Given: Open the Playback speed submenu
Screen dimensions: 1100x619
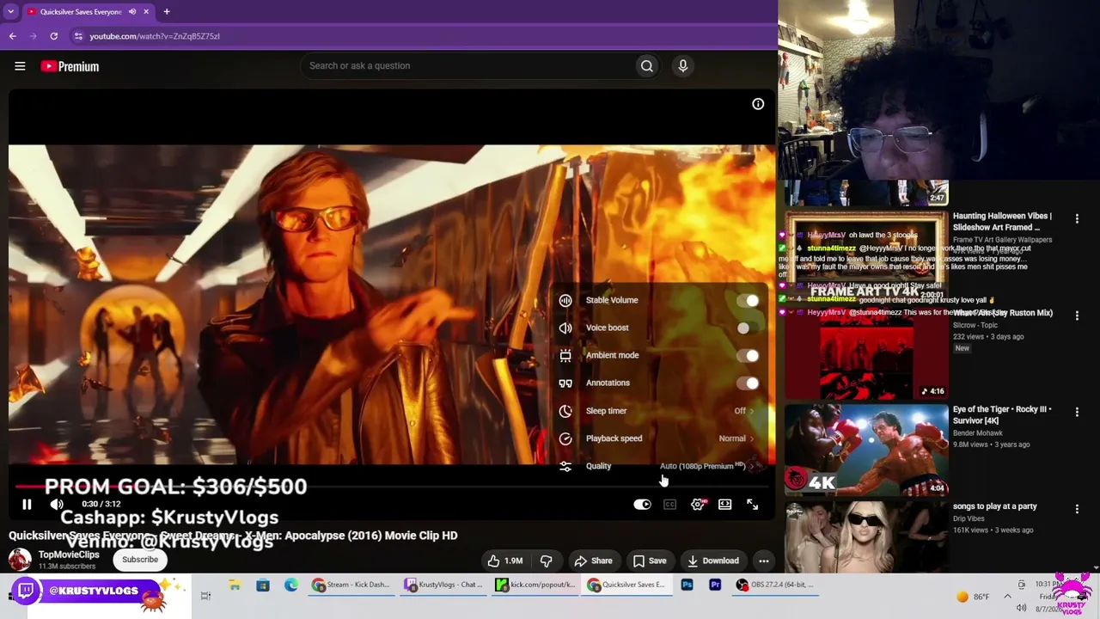Looking at the screenshot, I should [659, 438].
